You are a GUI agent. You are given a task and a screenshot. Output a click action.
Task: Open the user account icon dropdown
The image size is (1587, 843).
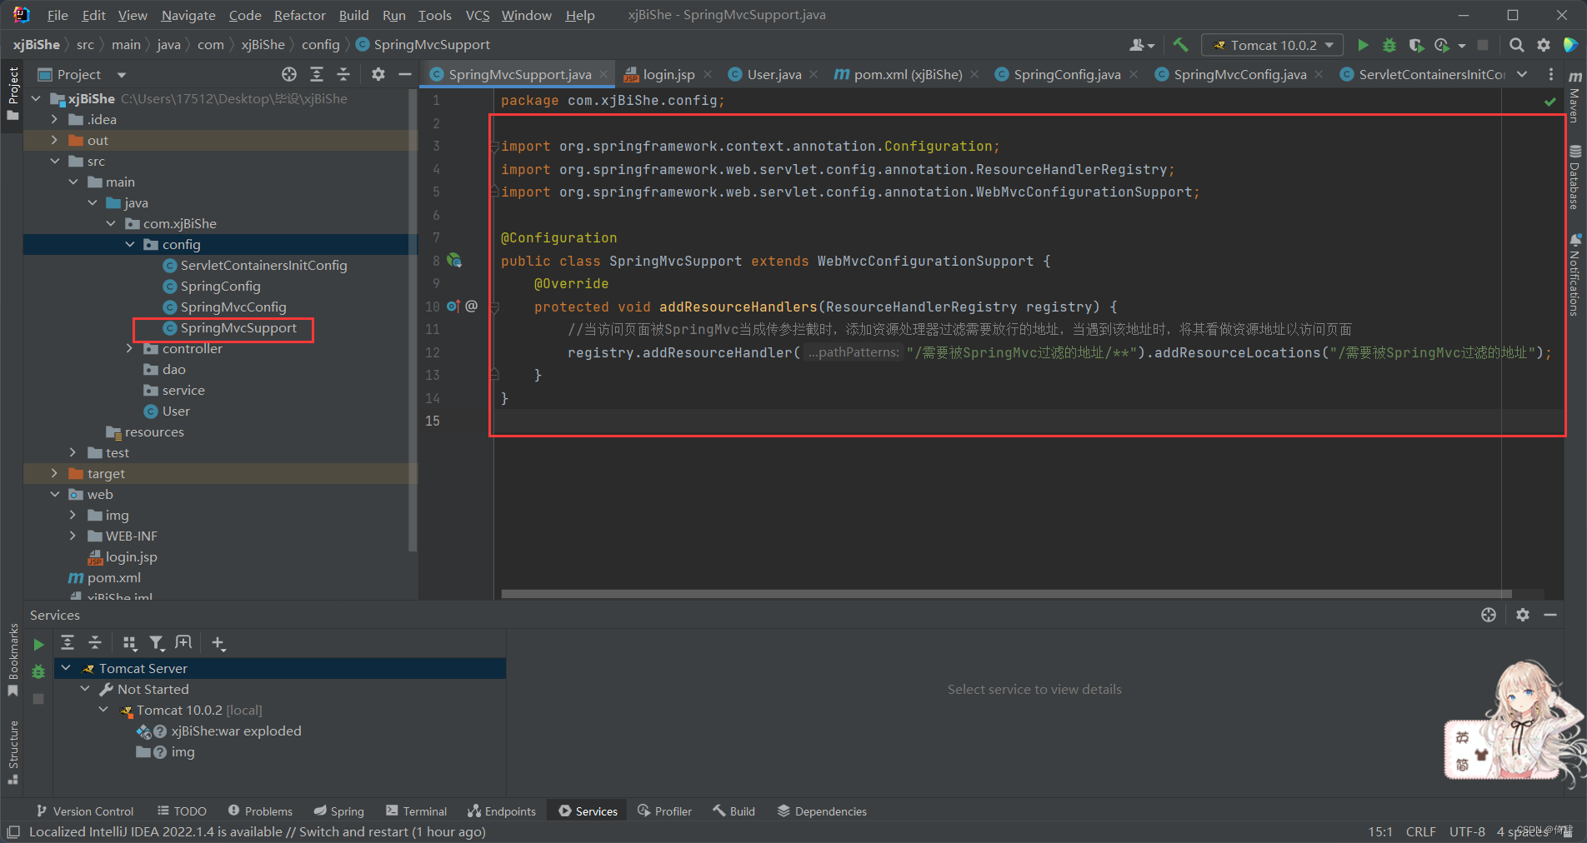(x=1142, y=45)
